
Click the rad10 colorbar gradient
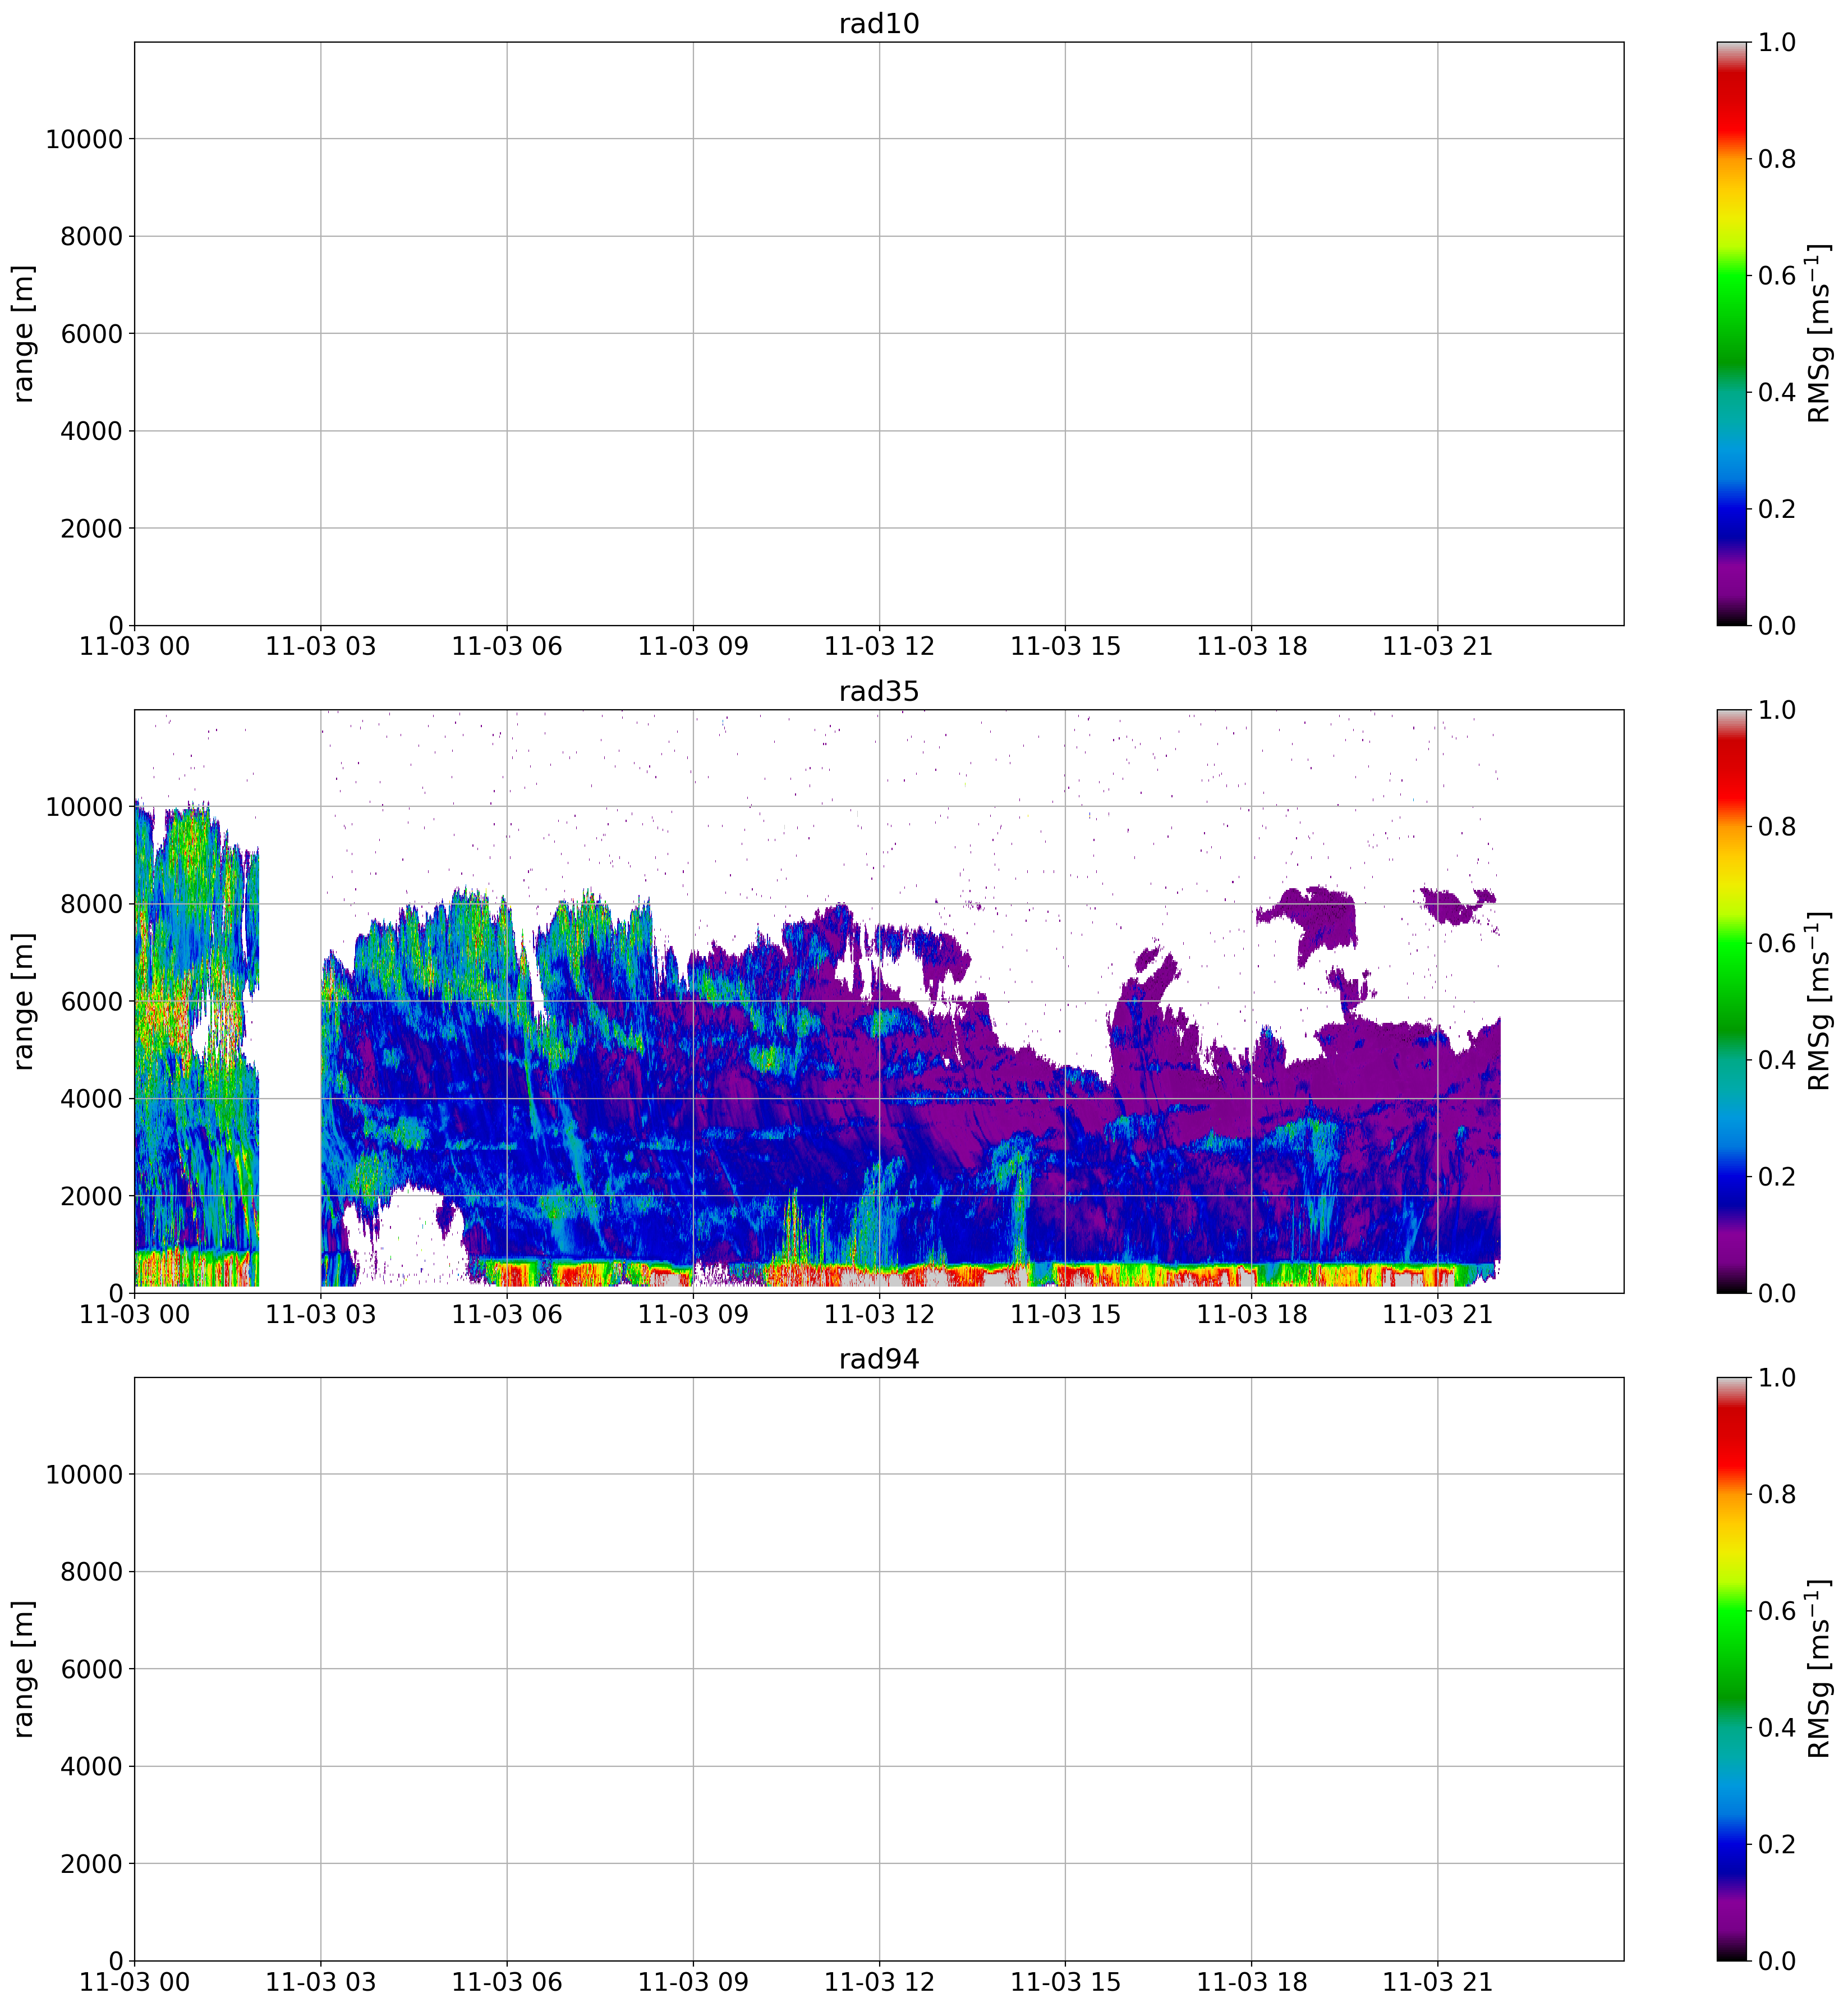tap(1732, 333)
